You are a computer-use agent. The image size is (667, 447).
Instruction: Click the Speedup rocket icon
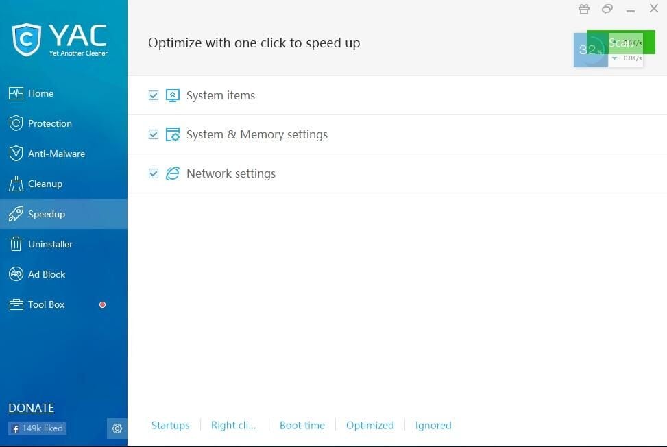coord(16,214)
